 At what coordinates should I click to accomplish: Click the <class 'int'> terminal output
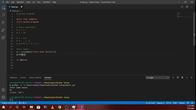[x=17, y=92]
